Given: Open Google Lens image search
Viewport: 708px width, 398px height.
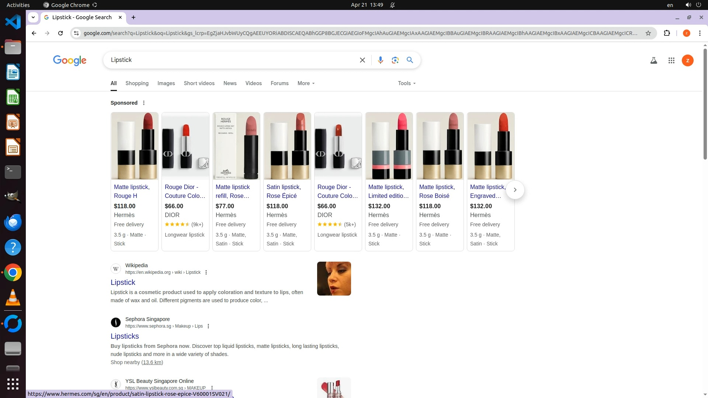Looking at the screenshot, I should coord(395,60).
